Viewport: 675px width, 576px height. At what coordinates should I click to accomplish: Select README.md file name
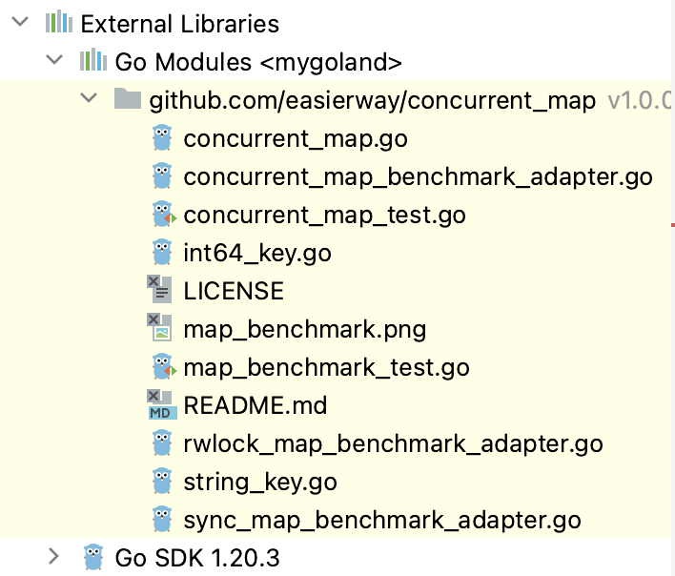pos(256,405)
